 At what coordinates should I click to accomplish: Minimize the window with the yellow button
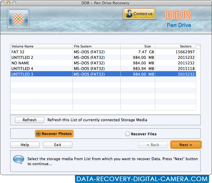click(x=8, y=3)
